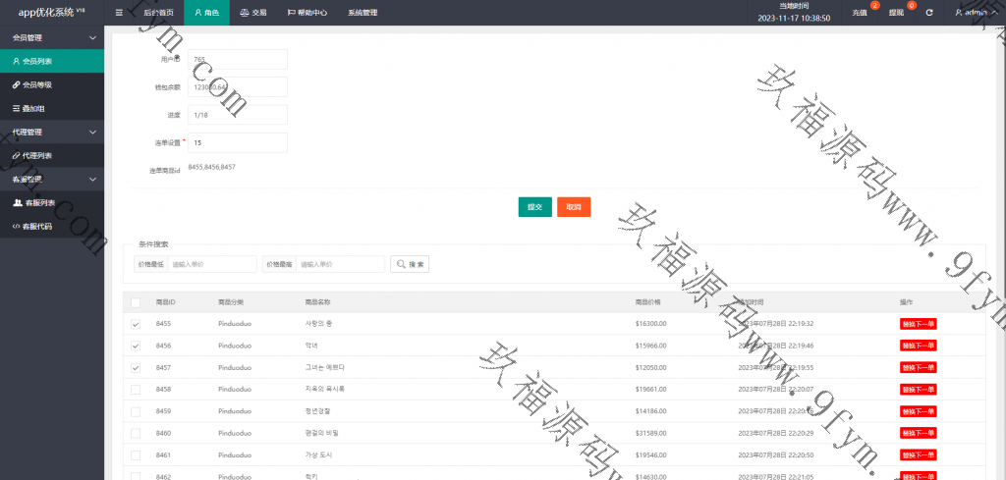Uncheck the checkbox for product 8455
The width and height of the screenshot is (1006, 480).
(136, 323)
